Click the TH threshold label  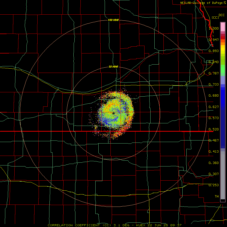coord(217,196)
